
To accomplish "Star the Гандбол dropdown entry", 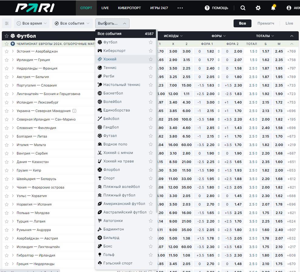I will (151, 127).
